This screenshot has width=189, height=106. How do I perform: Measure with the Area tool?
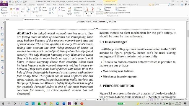coord(77,13)
